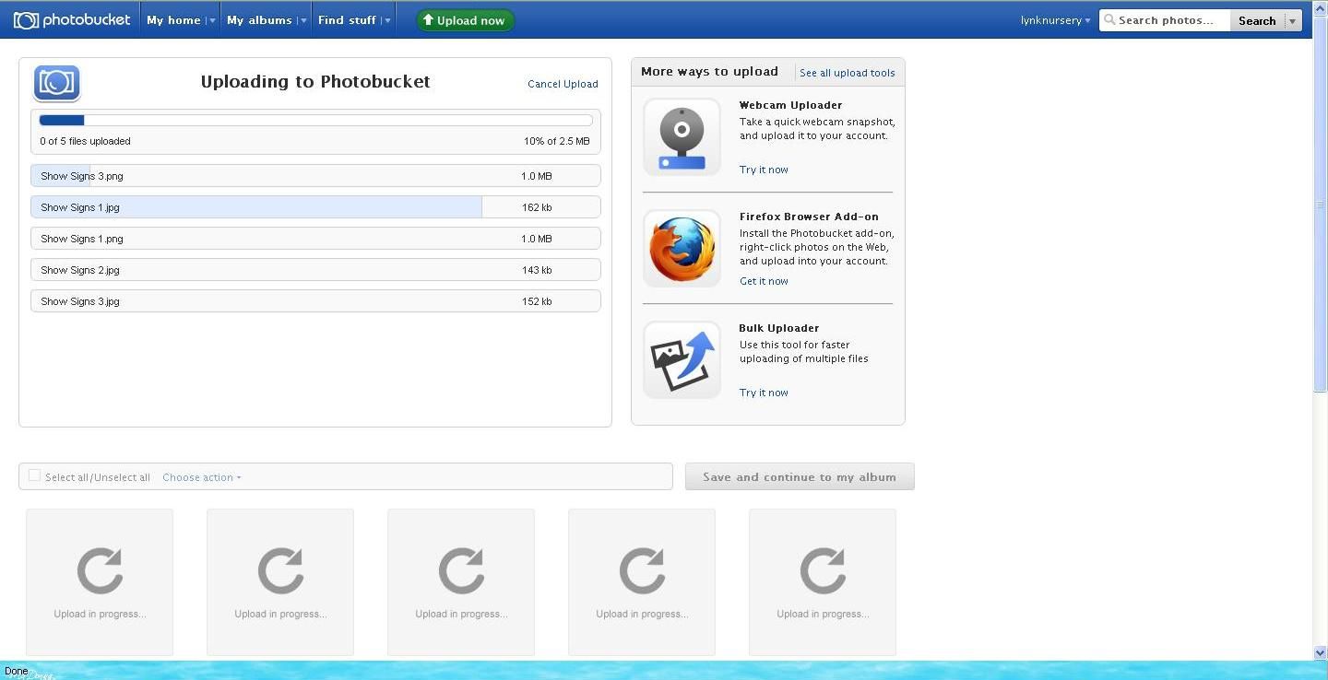
Task: Click the Bulk Uploader heading
Action: (779, 328)
